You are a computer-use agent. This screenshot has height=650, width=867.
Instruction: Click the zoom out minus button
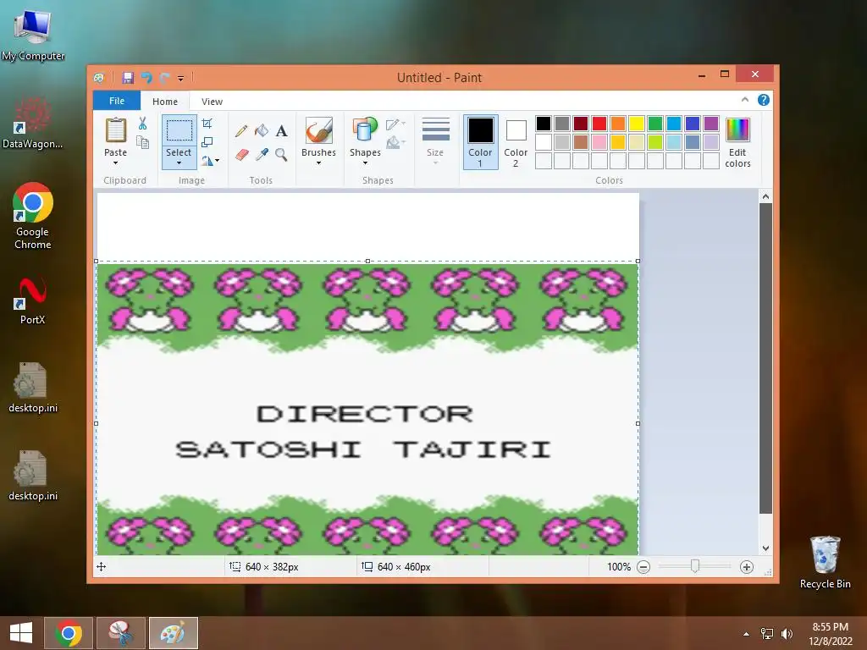643,567
